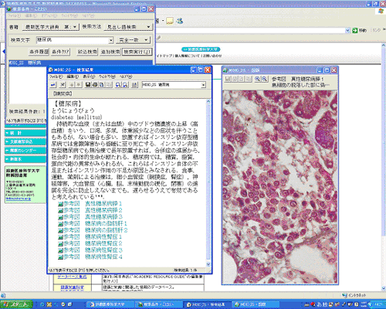Click the next-entry down arrow in 検索結果 toolbar
The image size is (386, 309).
79,85
